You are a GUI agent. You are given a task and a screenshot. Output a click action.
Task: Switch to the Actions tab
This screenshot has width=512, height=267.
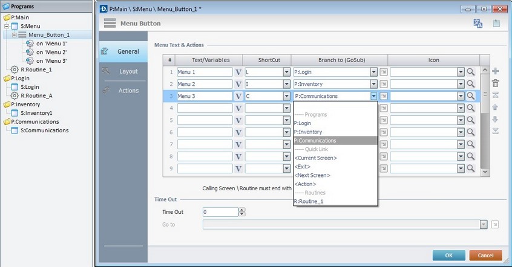click(x=123, y=91)
